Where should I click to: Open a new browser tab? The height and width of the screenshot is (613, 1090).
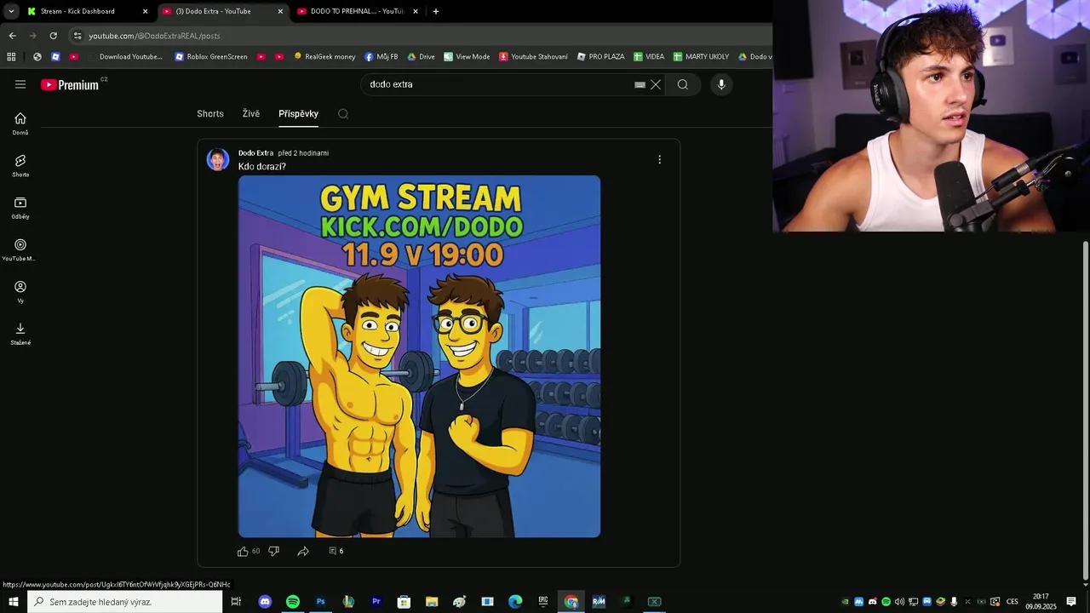coord(436,11)
